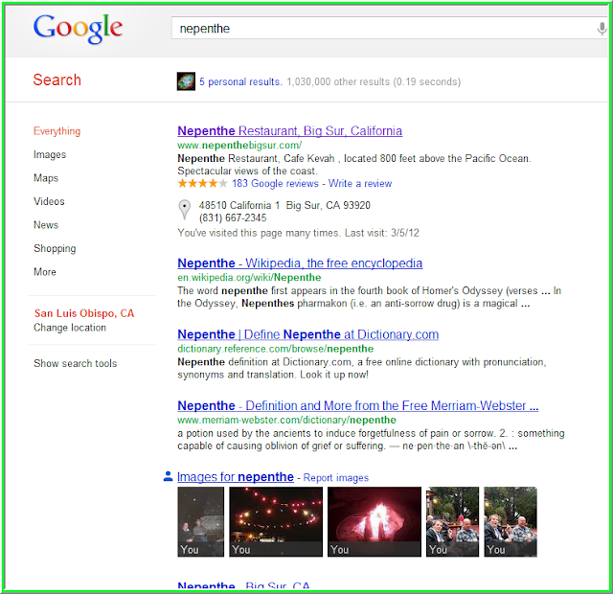Switch to Maps search
The width and height of the screenshot is (613, 594).
click(x=46, y=178)
